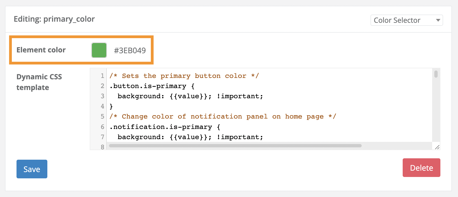Place cursor on '.notification.is-primary {' line
Viewport: 458px width, 197px height.
[165, 127]
